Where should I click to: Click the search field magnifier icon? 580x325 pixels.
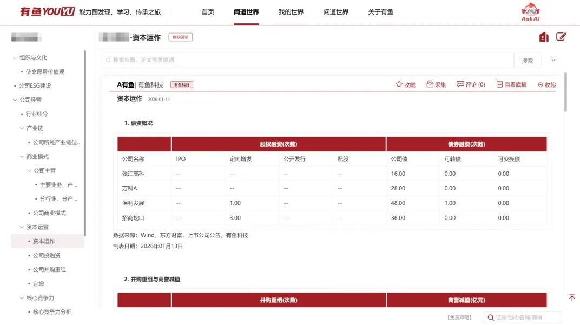pos(108,60)
